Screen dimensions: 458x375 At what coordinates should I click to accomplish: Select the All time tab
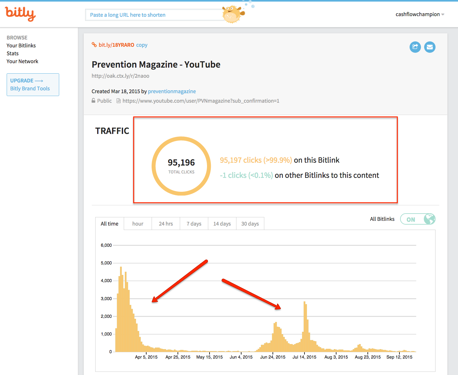[x=110, y=224]
